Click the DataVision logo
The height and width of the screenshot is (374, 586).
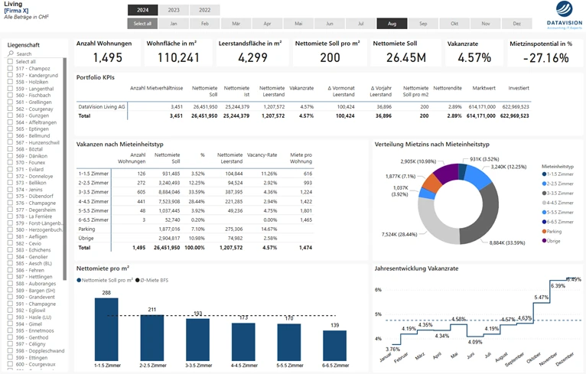[565, 15]
